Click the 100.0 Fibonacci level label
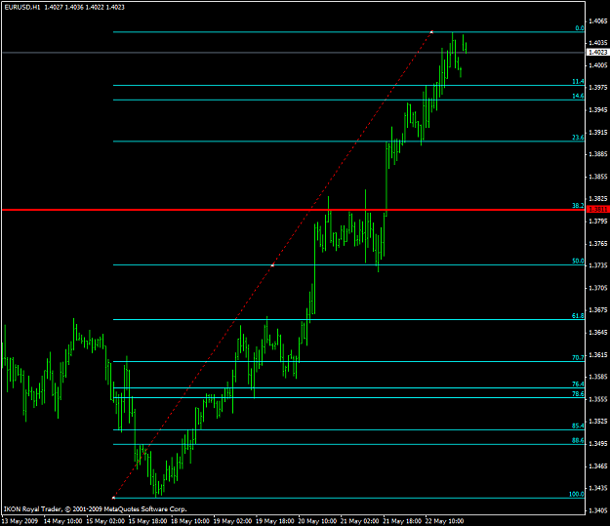 (576, 494)
